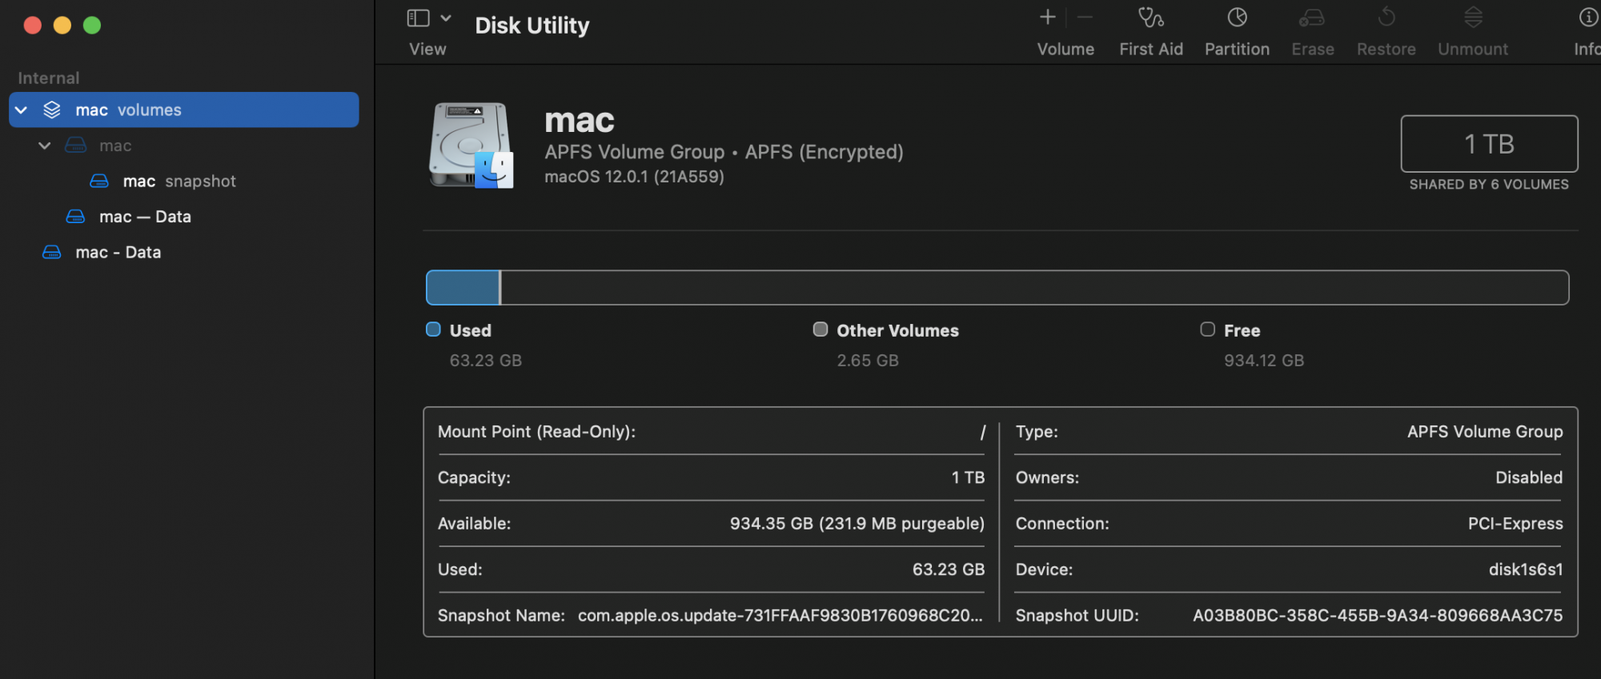1601x679 pixels.
Task: Click the blue Used legend swatch
Action: coord(433,330)
